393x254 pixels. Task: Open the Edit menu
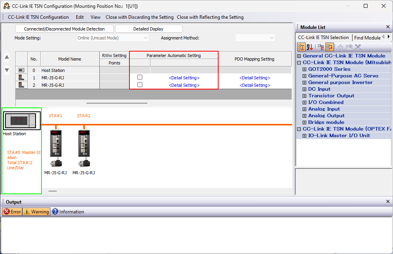[x=80, y=17]
